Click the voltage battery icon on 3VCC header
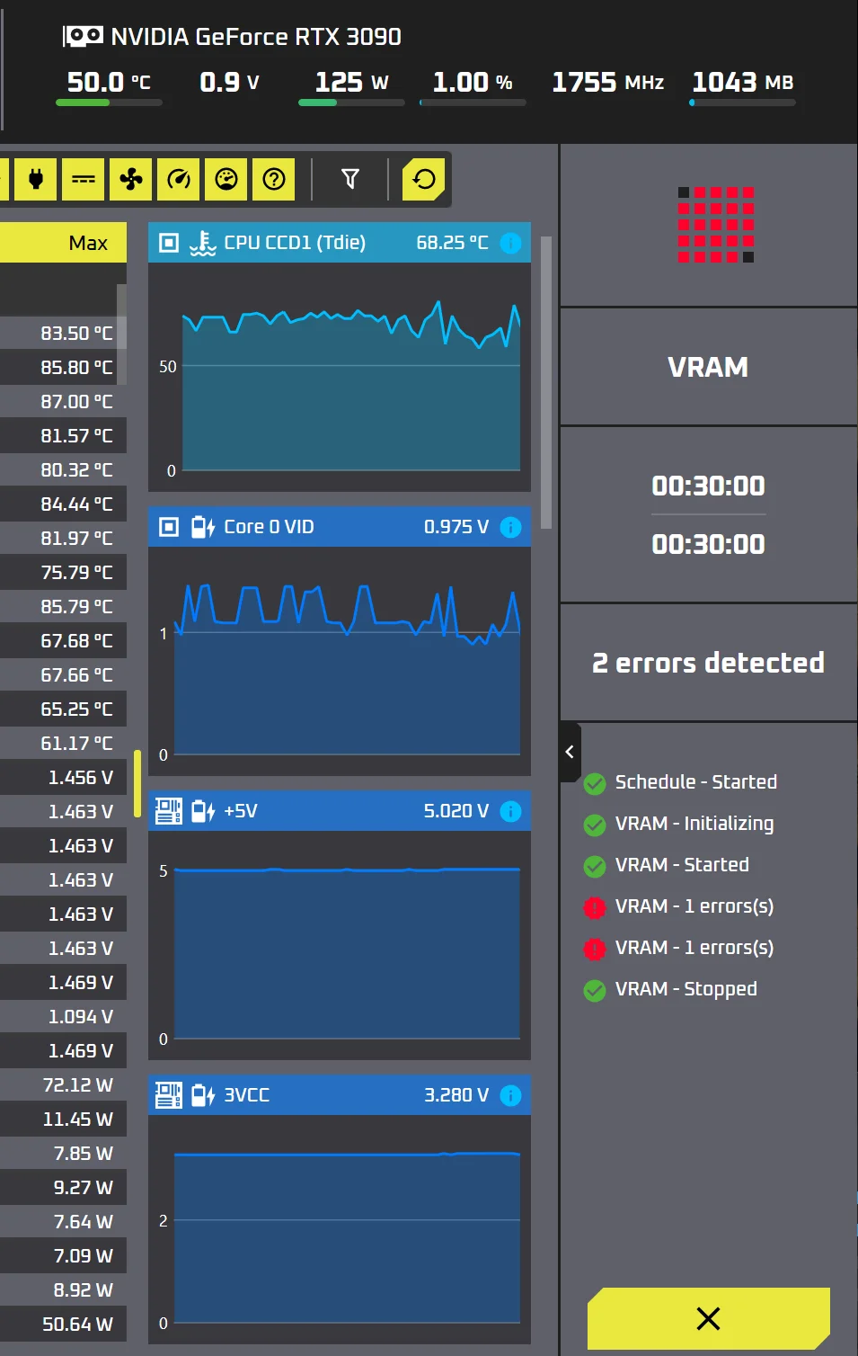Viewport: 858px width, 1356px height. pos(203,1095)
